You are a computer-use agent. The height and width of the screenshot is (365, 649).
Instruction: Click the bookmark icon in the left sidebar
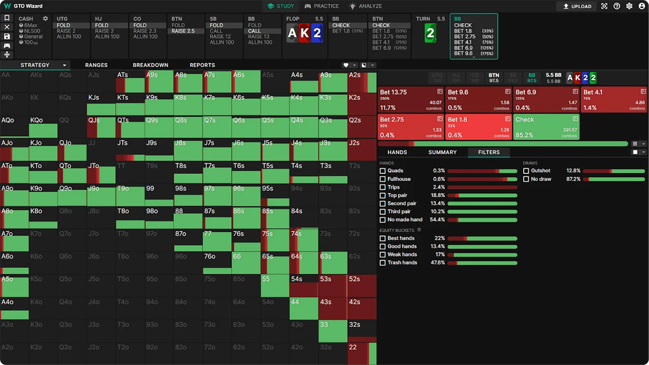tap(7, 18)
